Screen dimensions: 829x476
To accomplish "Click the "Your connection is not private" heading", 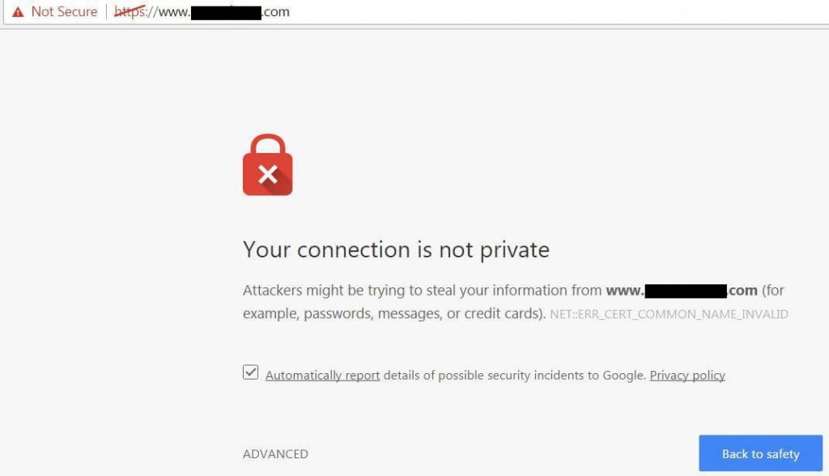I will pyautogui.click(x=396, y=249).
